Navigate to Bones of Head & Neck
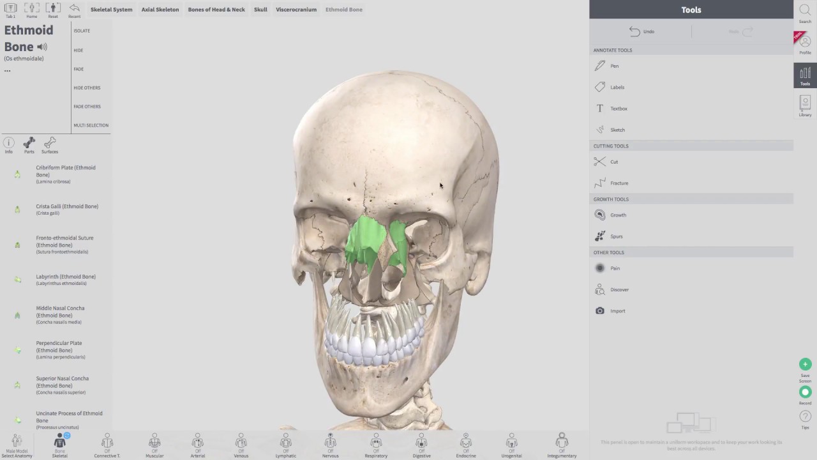 pos(216,10)
